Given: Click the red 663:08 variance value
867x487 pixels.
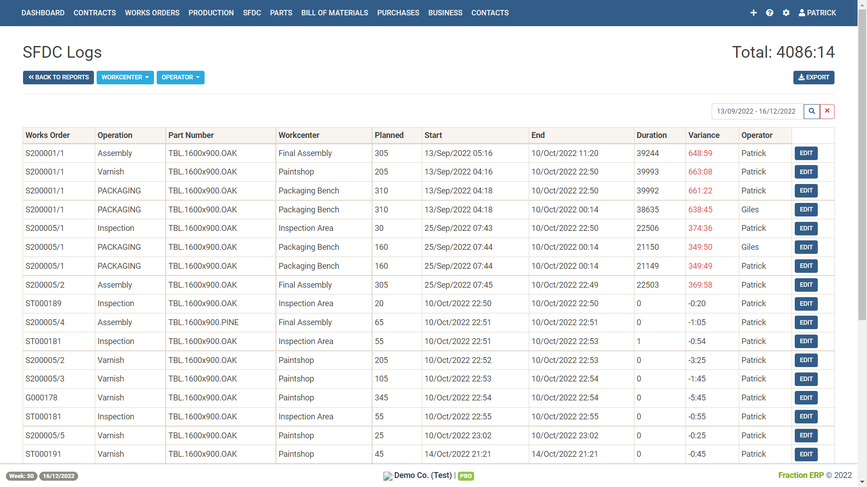Looking at the screenshot, I should click(700, 172).
